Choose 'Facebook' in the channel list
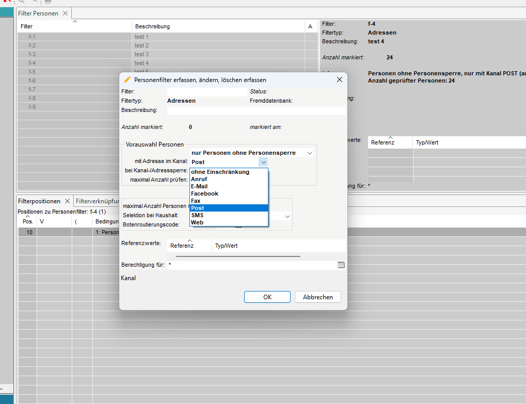Viewport: 526px width, 404px height. [x=204, y=193]
